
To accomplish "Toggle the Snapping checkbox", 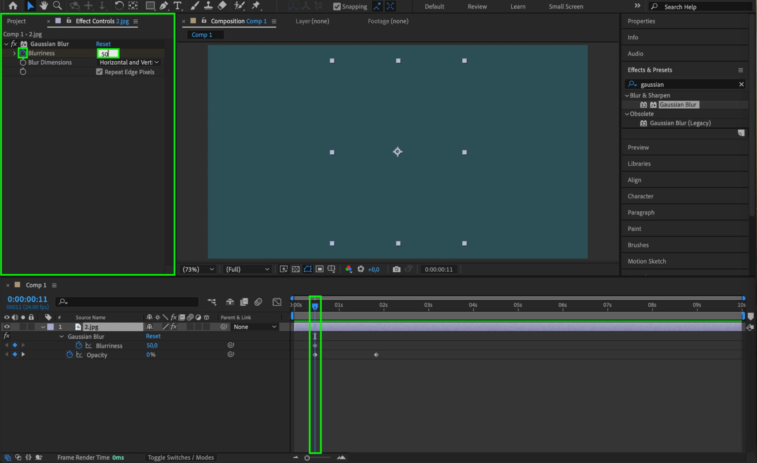I will click(x=337, y=6).
